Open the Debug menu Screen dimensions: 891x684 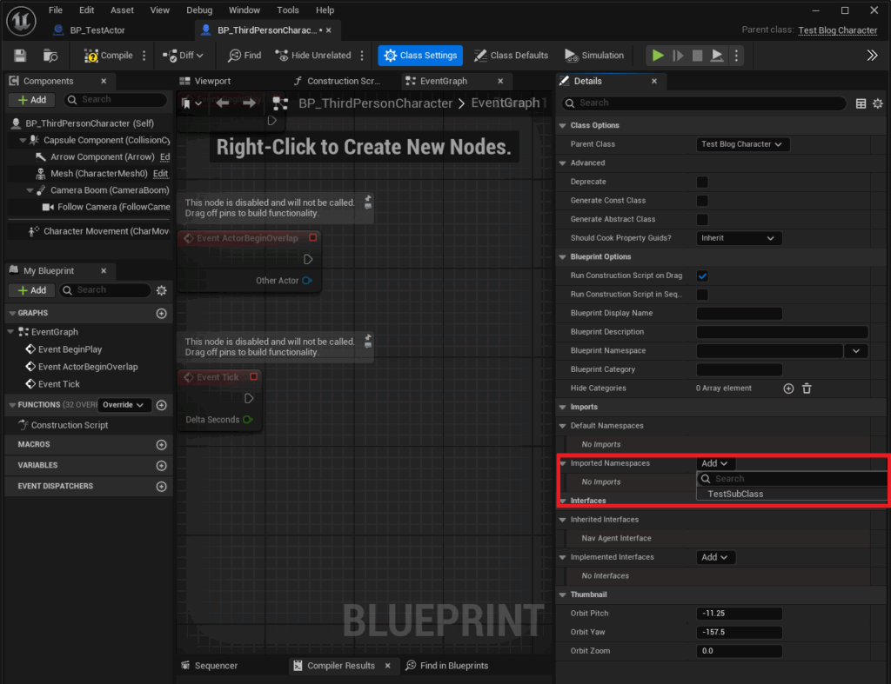199,10
